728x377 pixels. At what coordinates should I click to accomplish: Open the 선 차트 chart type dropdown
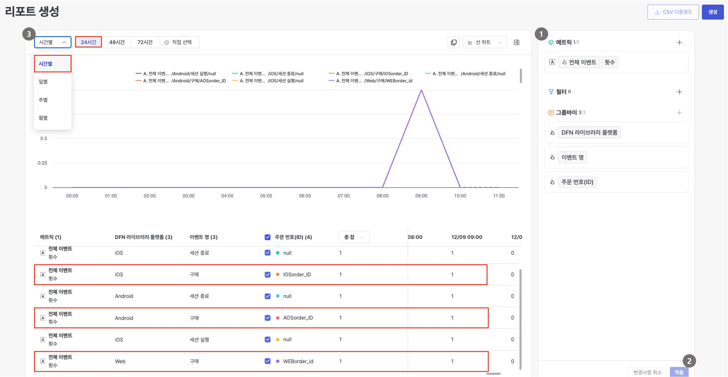pos(485,42)
